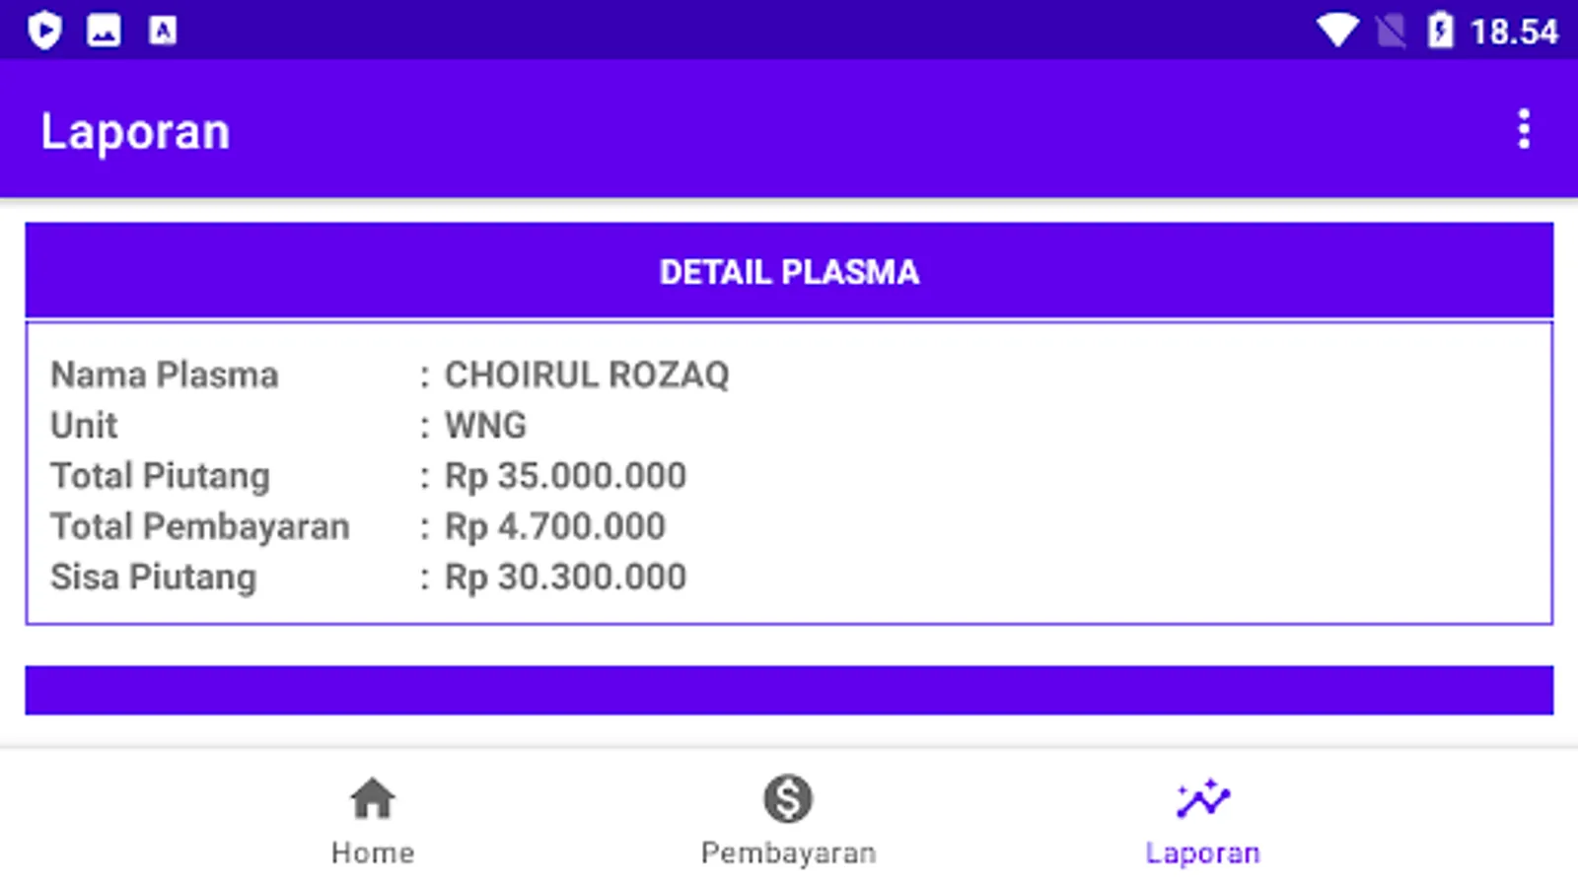Select the Laporan tab label
1578x887 pixels.
point(1202,853)
